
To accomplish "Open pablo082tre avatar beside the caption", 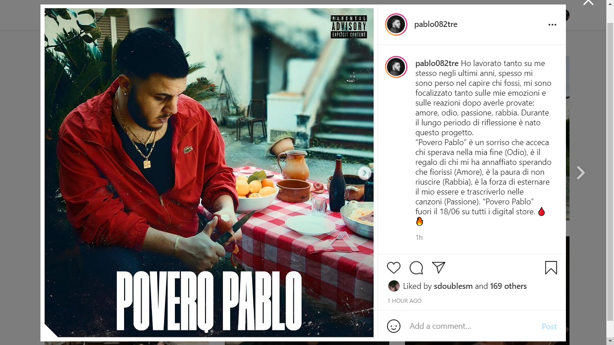I will tap(396, 67).
